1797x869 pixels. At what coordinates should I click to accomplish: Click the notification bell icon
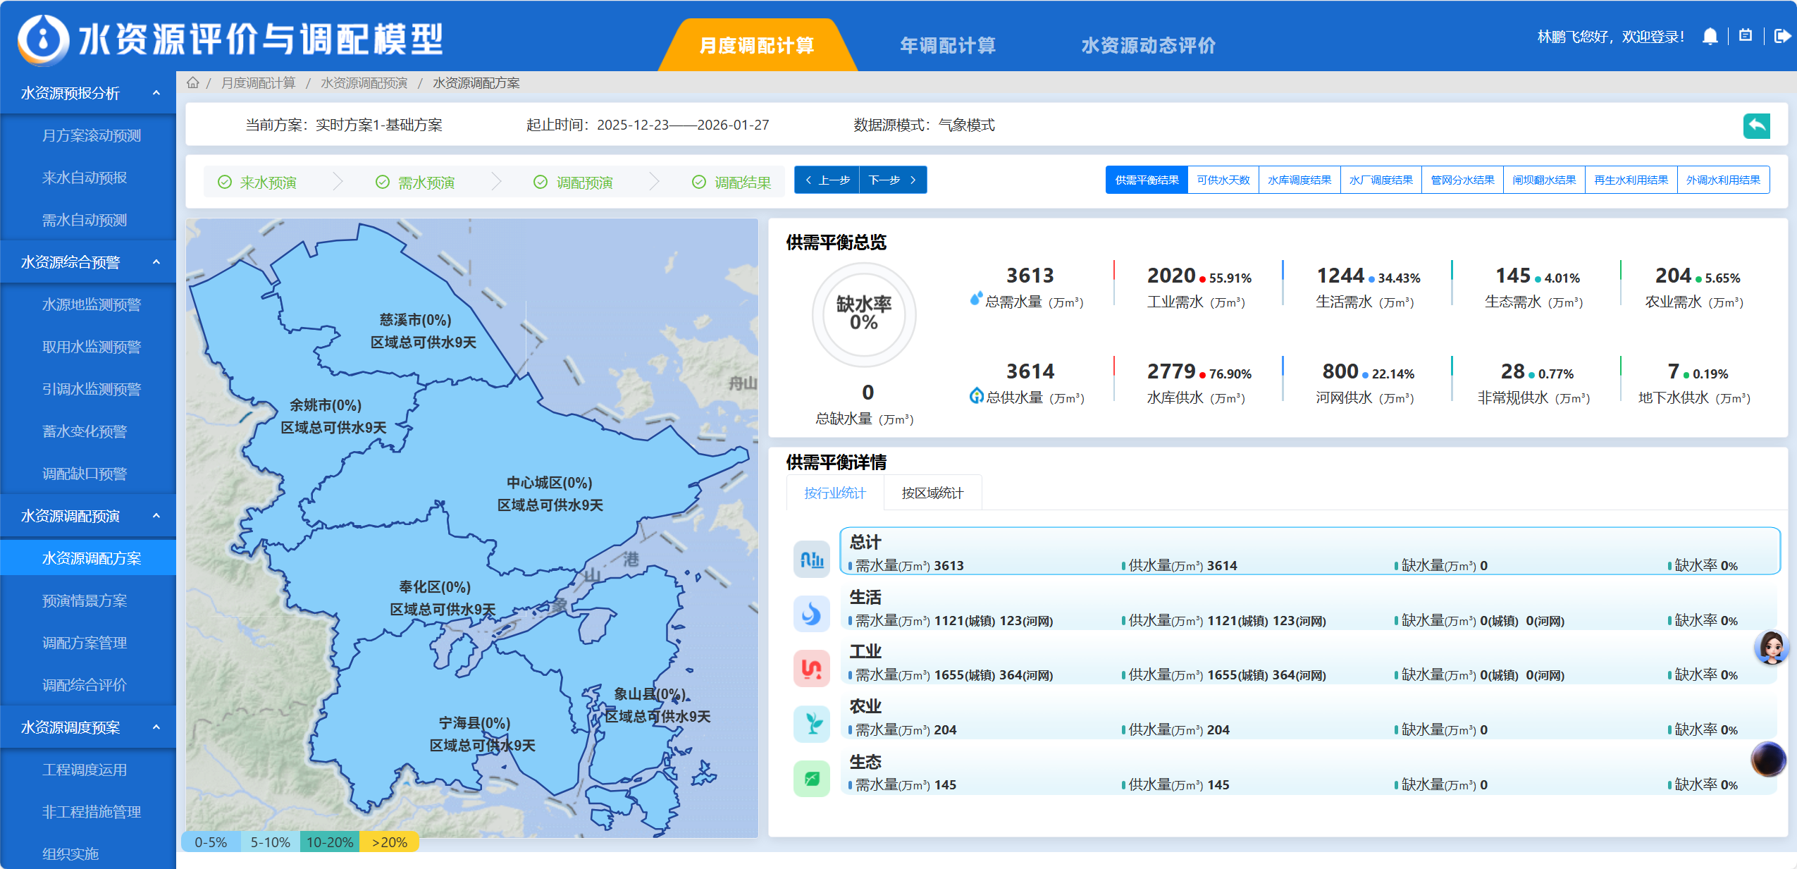[1710, 37]
